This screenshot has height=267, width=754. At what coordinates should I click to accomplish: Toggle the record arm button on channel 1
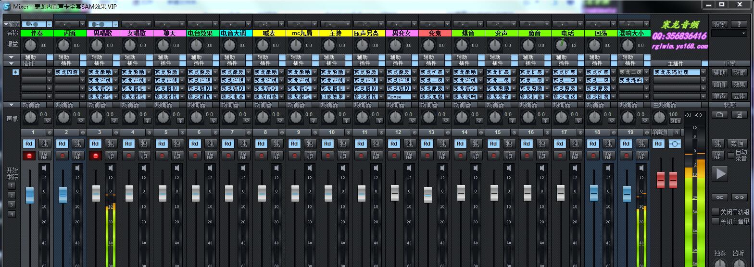[x=29, y=156]
